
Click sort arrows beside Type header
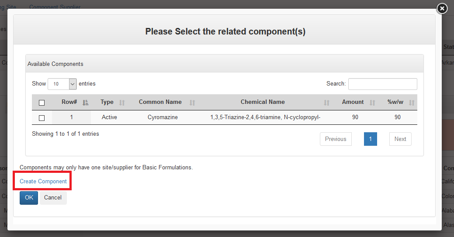pyautogui.click(x=122, y=103)
